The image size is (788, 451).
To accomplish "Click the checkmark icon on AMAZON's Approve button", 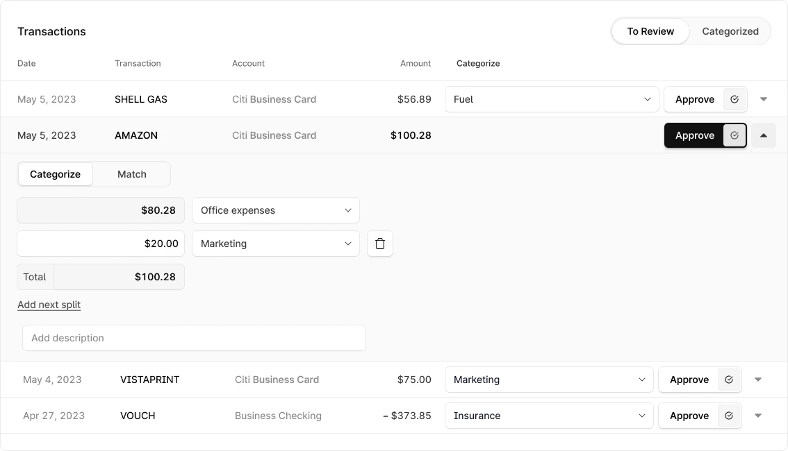I will (734, 135).
